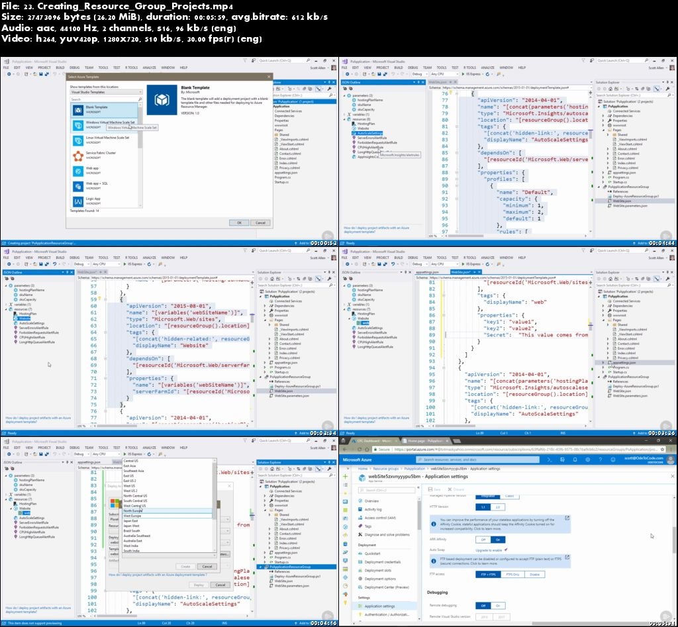Viewport: 678px width, 627px height.
Task: Choose the Windows Virtual Machine Scale Set template icon
Action: [78, 125]
